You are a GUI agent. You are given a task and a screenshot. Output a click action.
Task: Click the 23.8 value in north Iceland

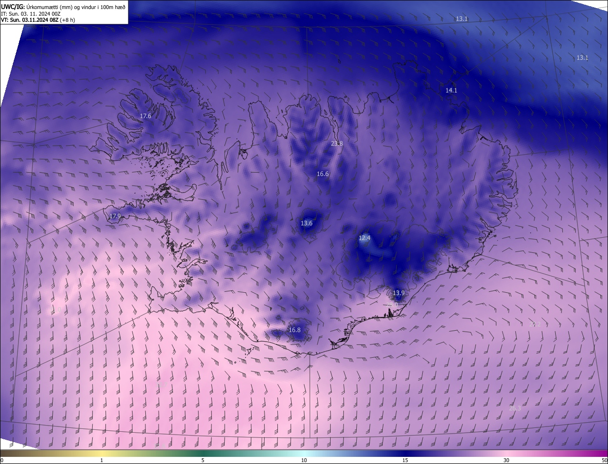pyautogui.click(x=337, y=143)
